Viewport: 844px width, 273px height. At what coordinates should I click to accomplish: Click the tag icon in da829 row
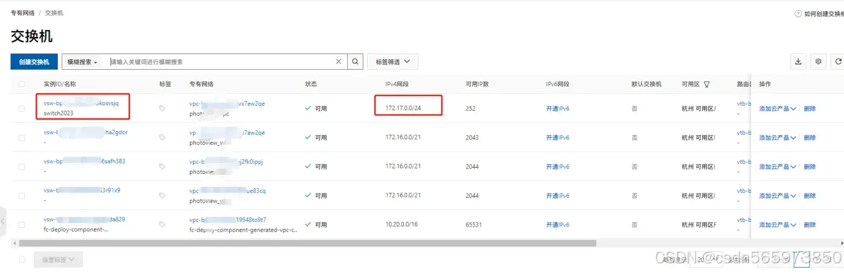[162, 224]
